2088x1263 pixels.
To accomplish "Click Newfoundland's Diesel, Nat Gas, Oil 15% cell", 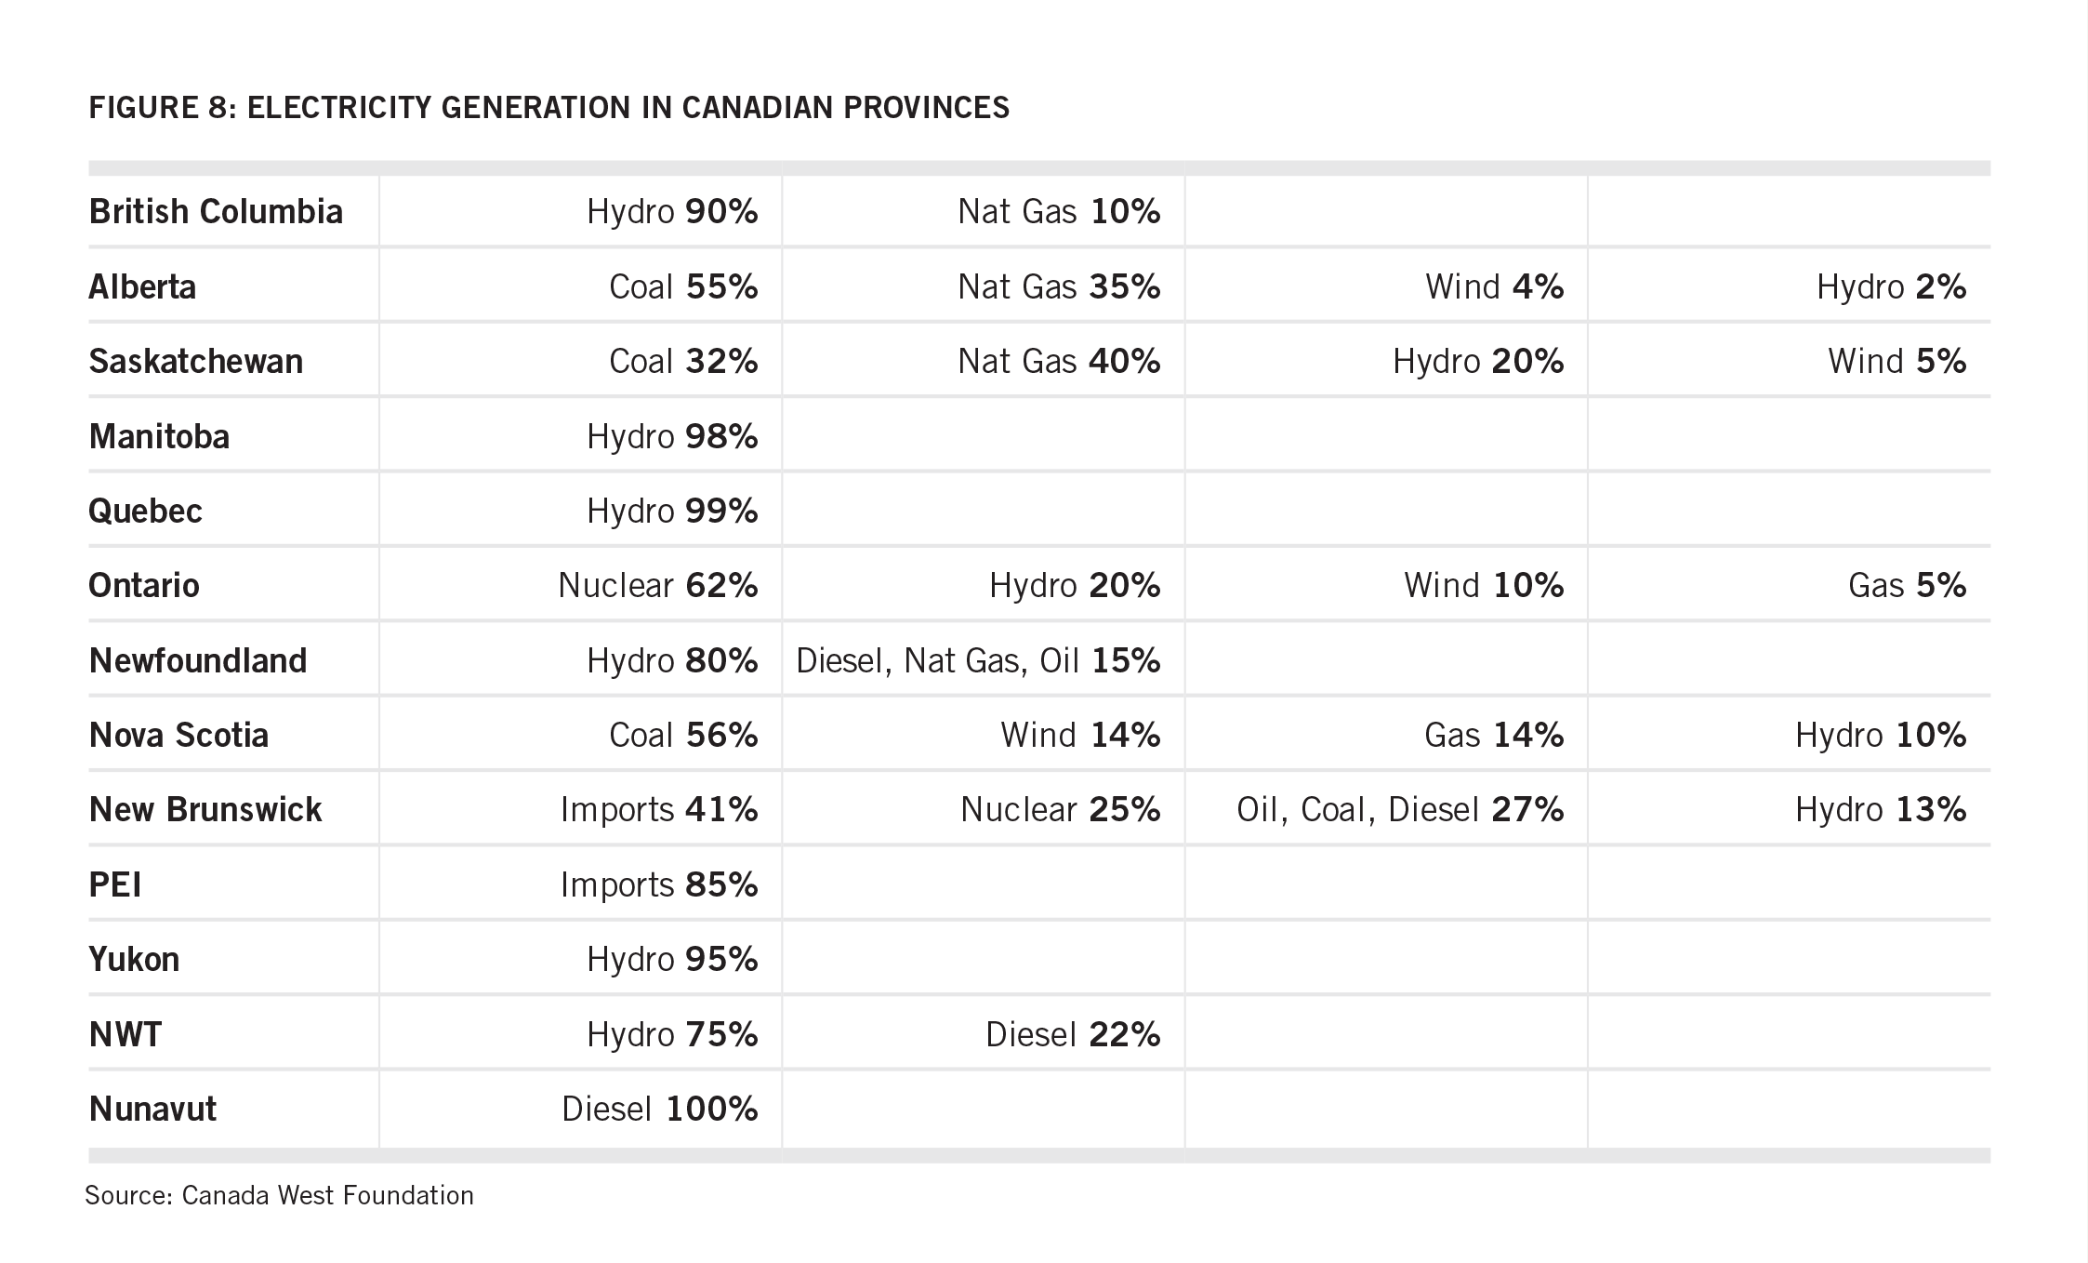I will (x=978, y=660).
